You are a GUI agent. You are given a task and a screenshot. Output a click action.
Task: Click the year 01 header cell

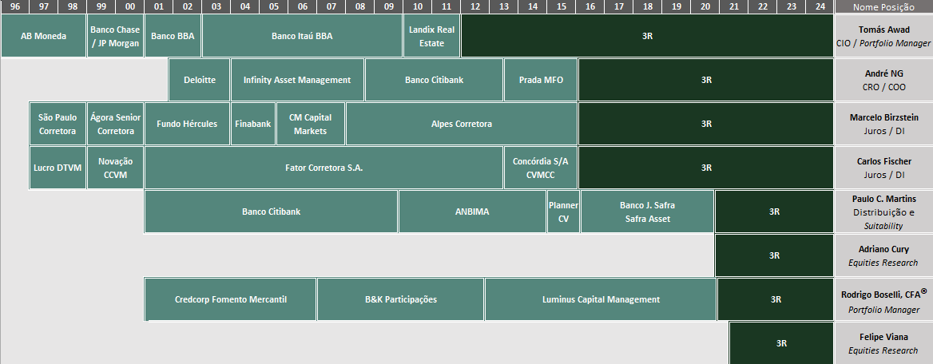click(x=159, y=7)
